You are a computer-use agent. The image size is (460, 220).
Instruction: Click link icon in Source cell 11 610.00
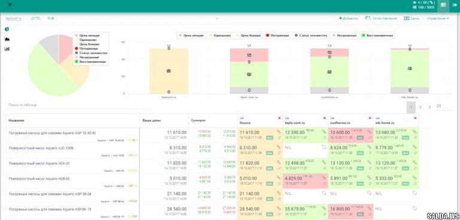[x=279, y=132]
